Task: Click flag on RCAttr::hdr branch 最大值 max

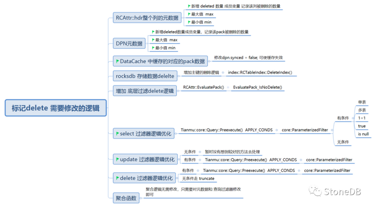Action: point(189,14)
